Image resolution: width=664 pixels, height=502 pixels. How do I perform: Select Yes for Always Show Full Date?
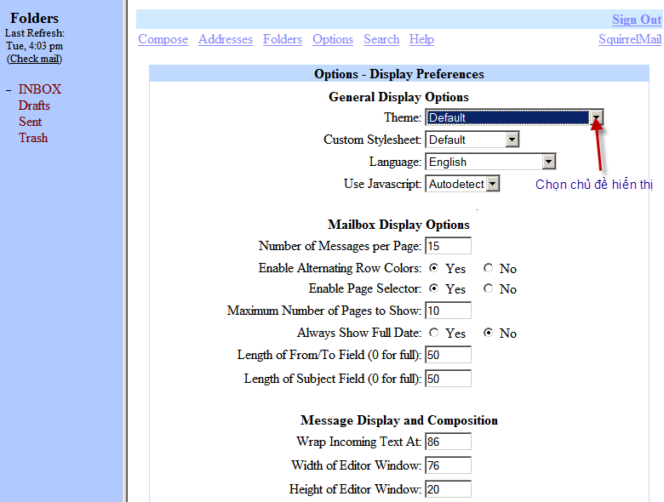click(x=433, y=333)
